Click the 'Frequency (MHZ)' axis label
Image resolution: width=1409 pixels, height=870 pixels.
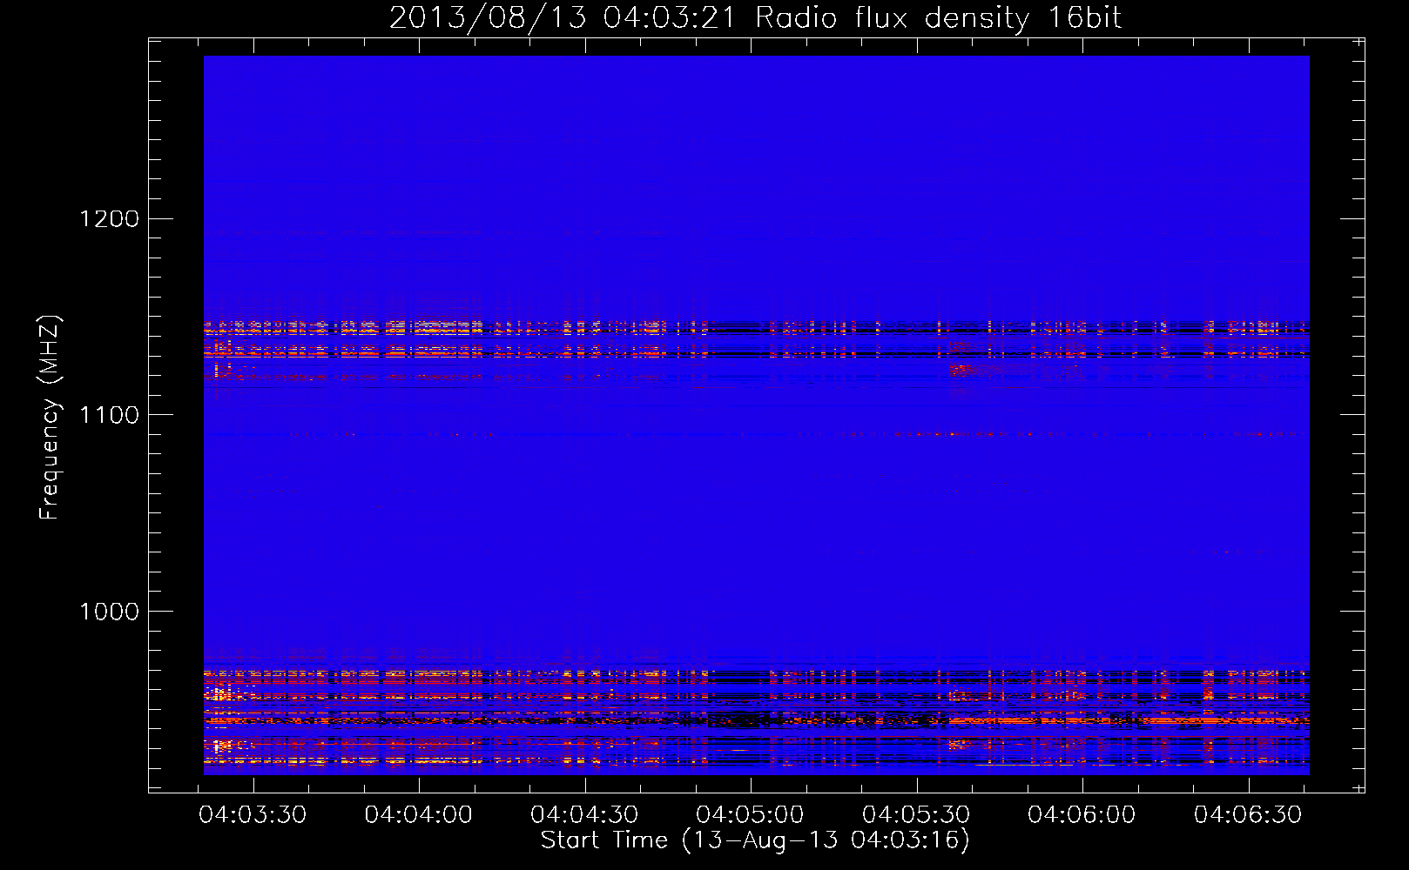pos(50,418)
